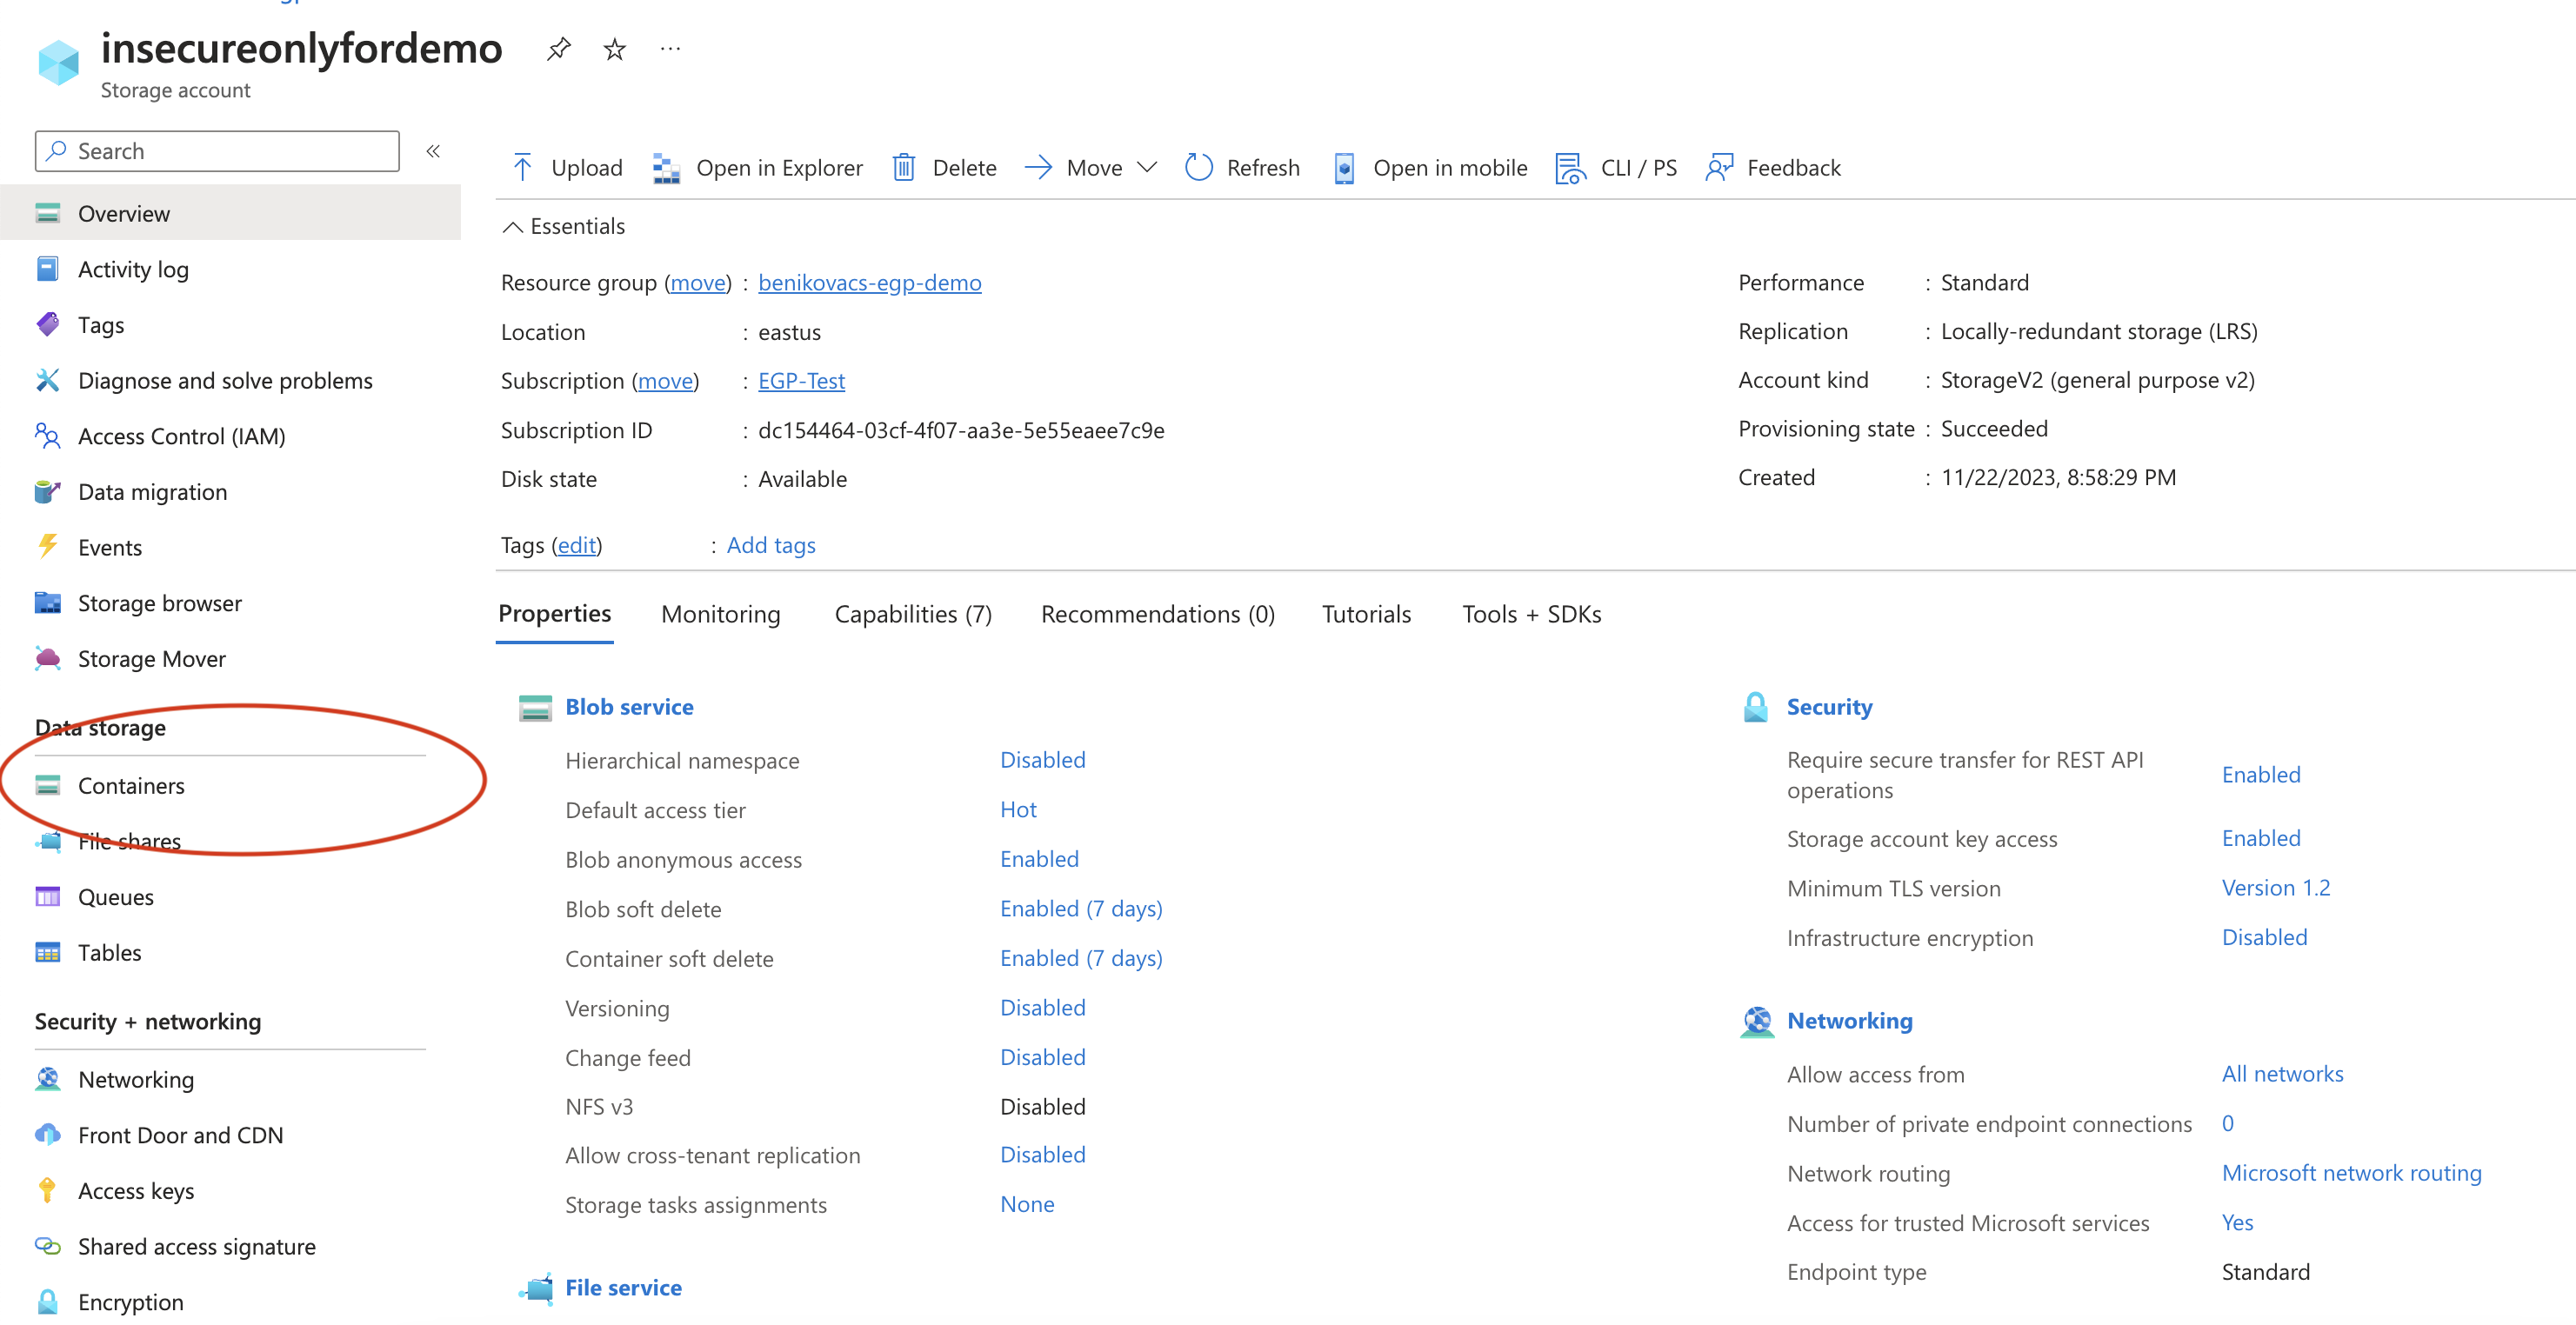
Task: Switch to the Capabilities (7) tab
Action: tap(912, 613)
